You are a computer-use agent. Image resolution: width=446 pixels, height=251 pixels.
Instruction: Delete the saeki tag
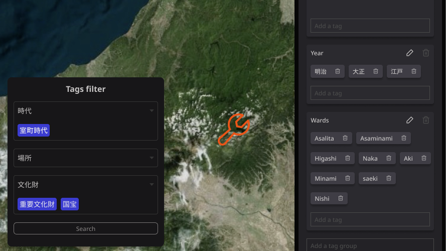(389, 178)
